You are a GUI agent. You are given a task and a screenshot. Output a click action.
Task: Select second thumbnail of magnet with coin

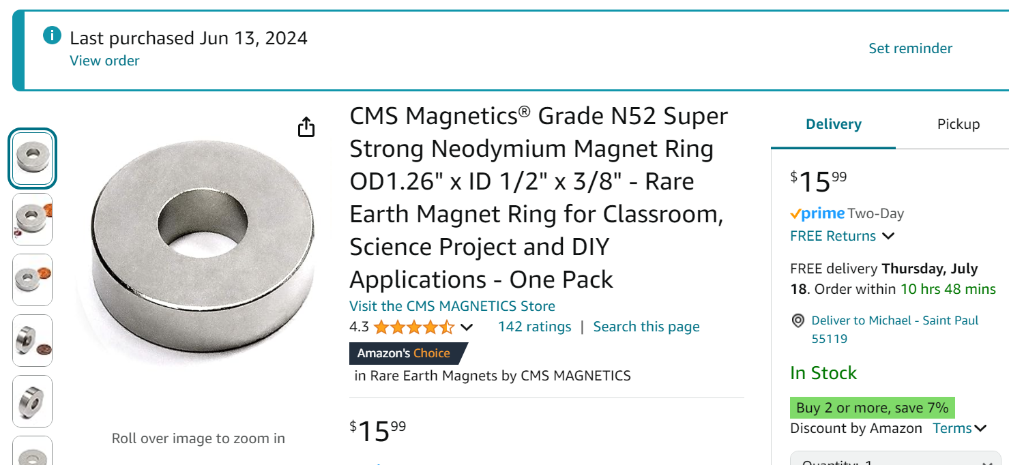coord(32,219)
